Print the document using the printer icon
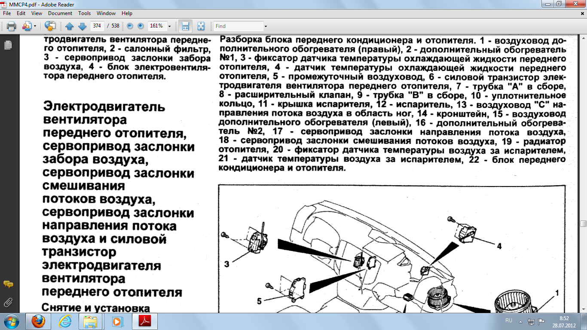Image resolution: width=587 pixels, height=330 pixels. click(12, 26)
